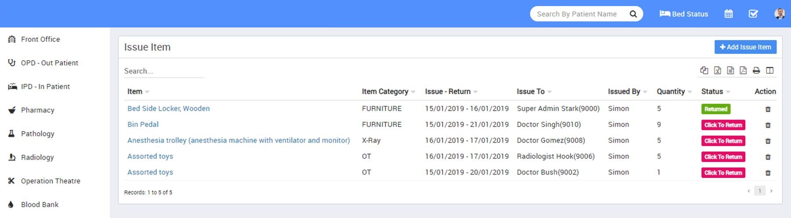Click the search magnifier icon

(633, 14)
